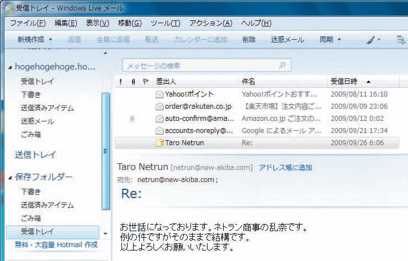Collapse the 保存フォルダー tree
Screen dimensions: 408x261
point(10,178)
